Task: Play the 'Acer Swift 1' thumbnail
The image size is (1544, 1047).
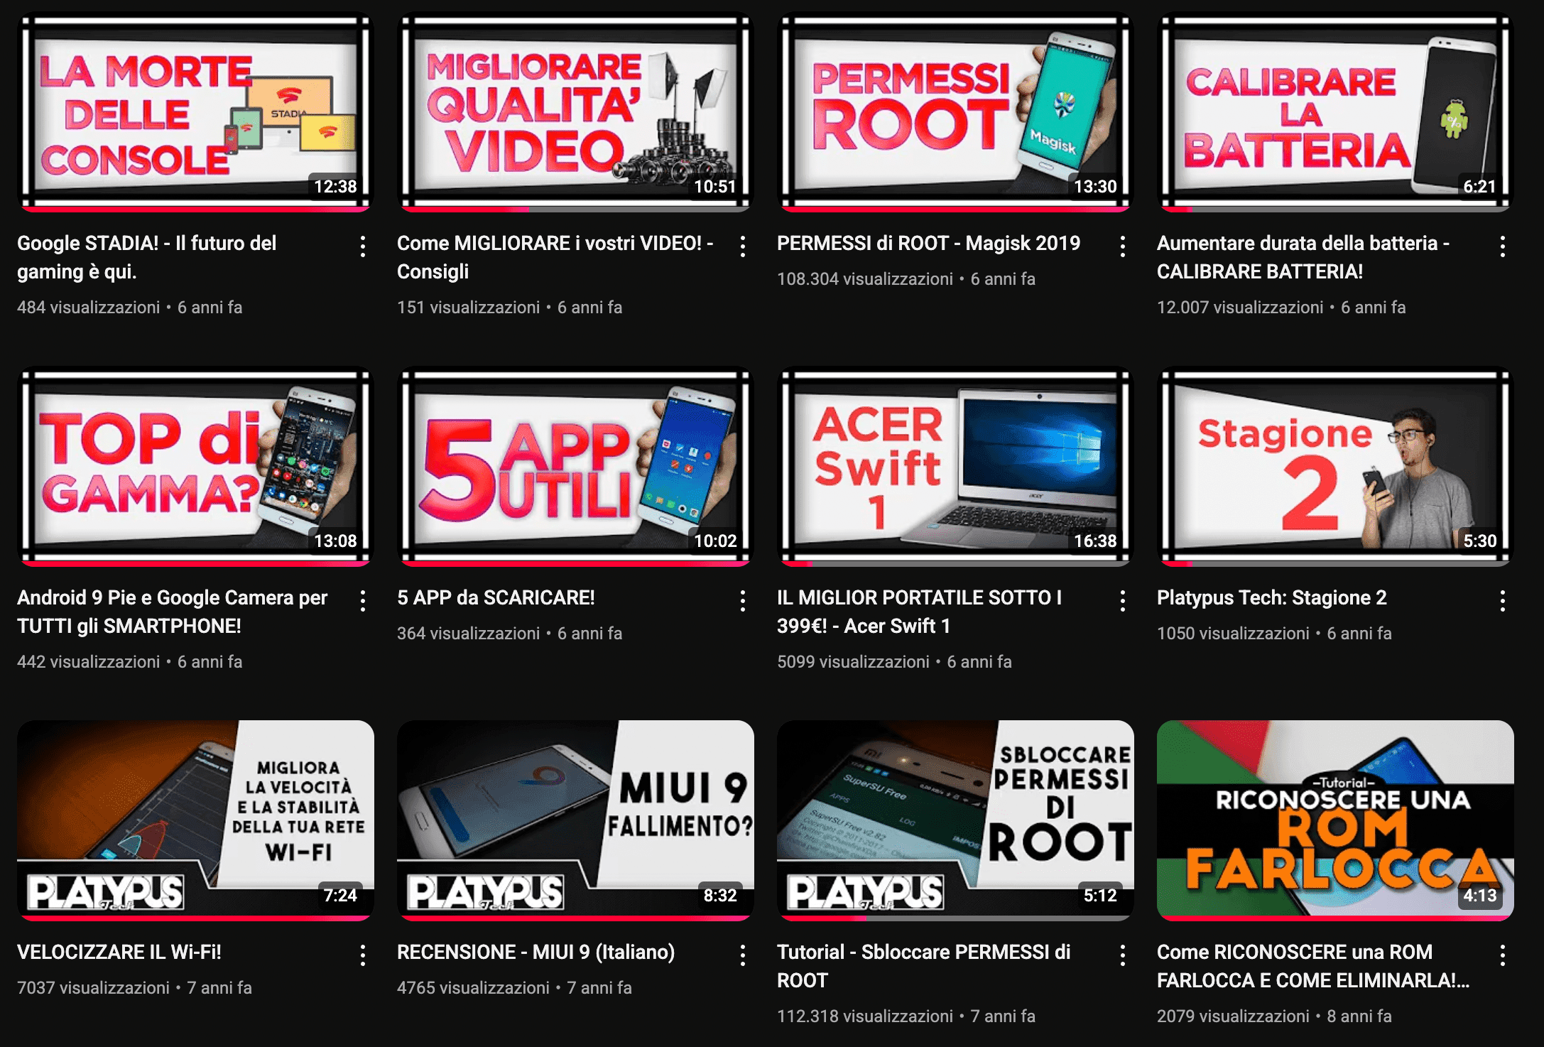Action: pyautogui.click(x=955, y=466)
